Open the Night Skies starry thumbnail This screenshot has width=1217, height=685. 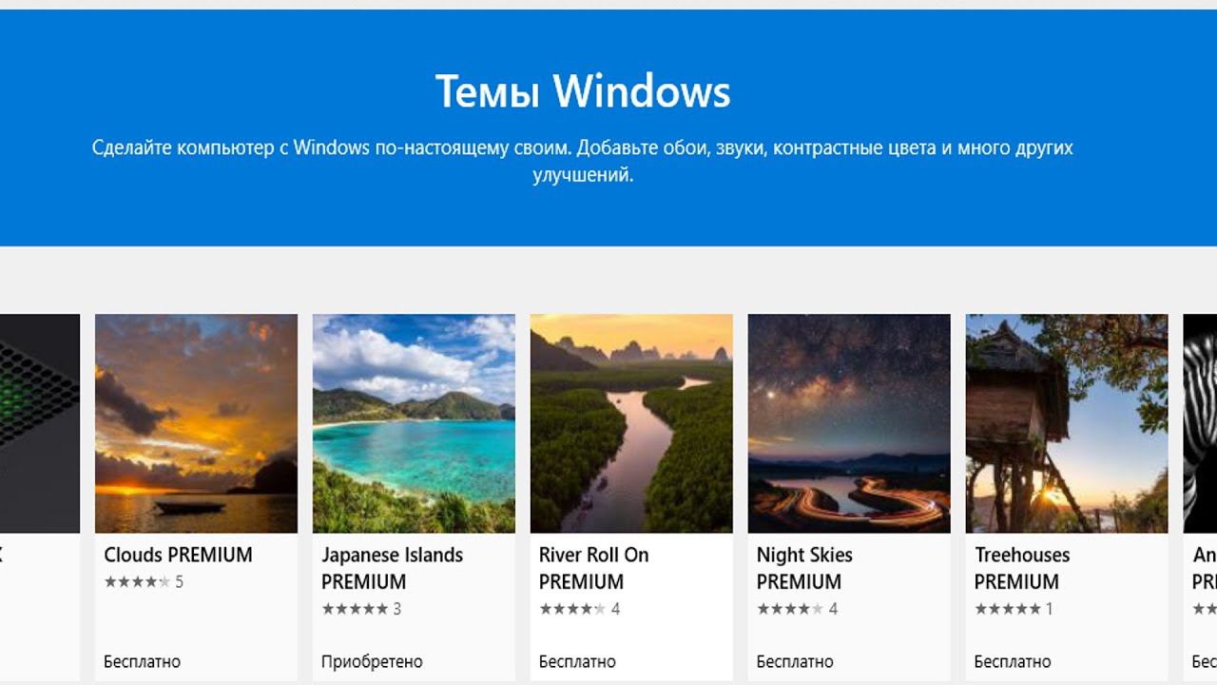(x=849, y=423)
